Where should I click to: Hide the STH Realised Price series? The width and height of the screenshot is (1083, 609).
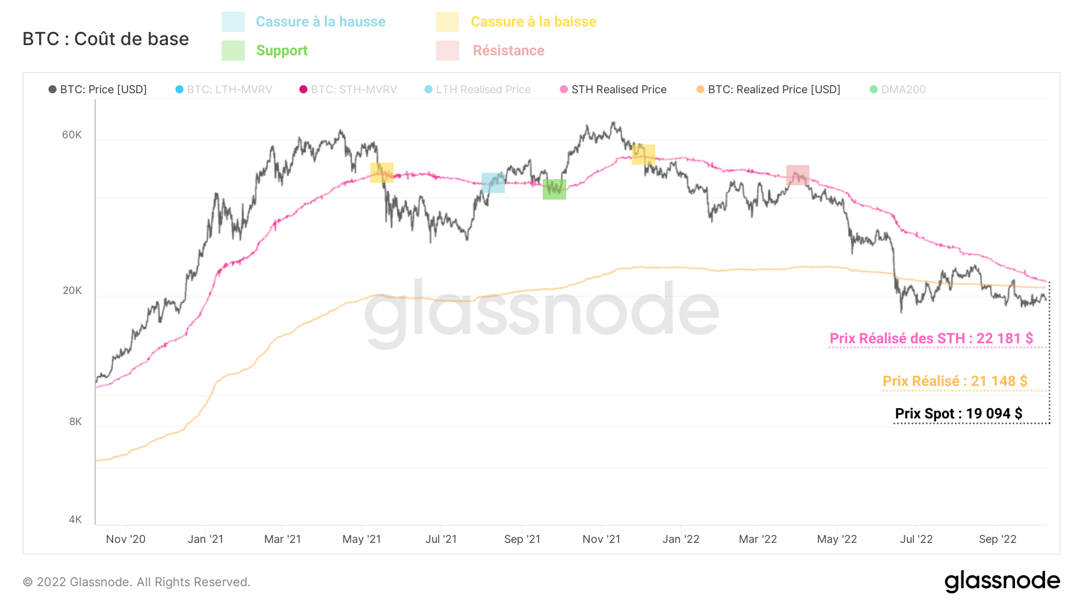click(613, 90)
